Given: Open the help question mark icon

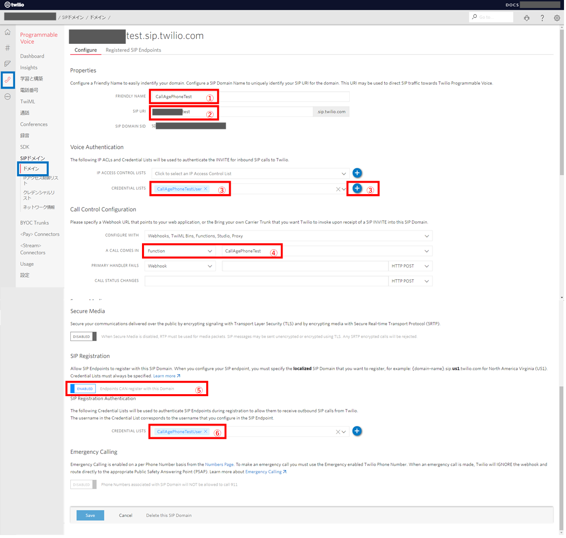Looking at the screenshot, I should [x=543, y=18].
